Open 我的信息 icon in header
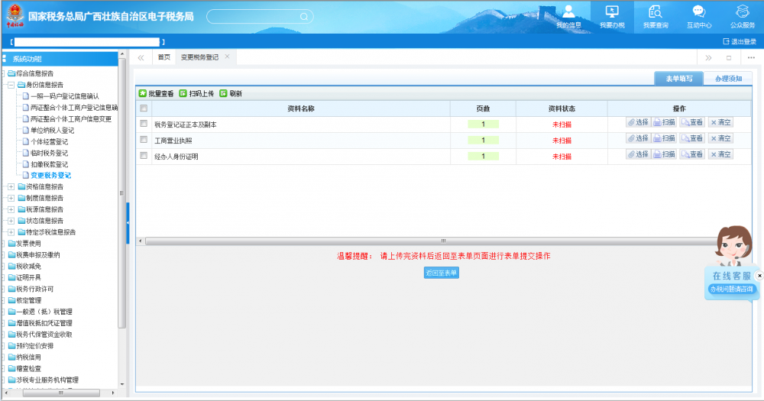 click(568, 12)
